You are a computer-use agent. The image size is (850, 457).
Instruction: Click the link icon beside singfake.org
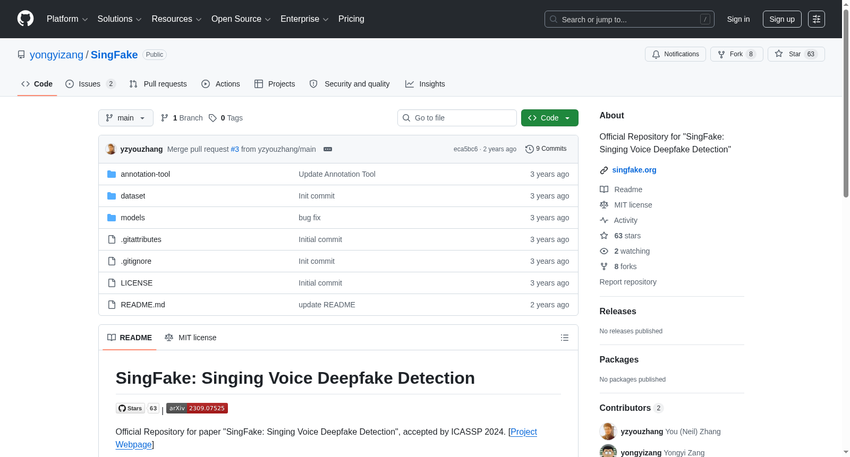(x=604, y=170)
